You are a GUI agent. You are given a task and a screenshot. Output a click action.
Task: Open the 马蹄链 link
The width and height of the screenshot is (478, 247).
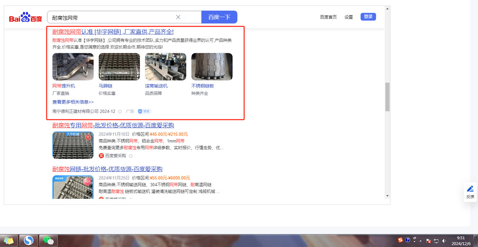tap(106, 86)
